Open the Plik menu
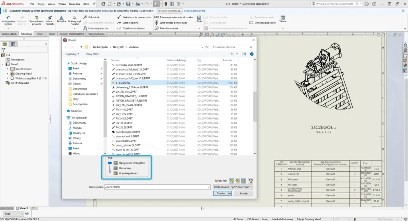 tap(32, 4)
